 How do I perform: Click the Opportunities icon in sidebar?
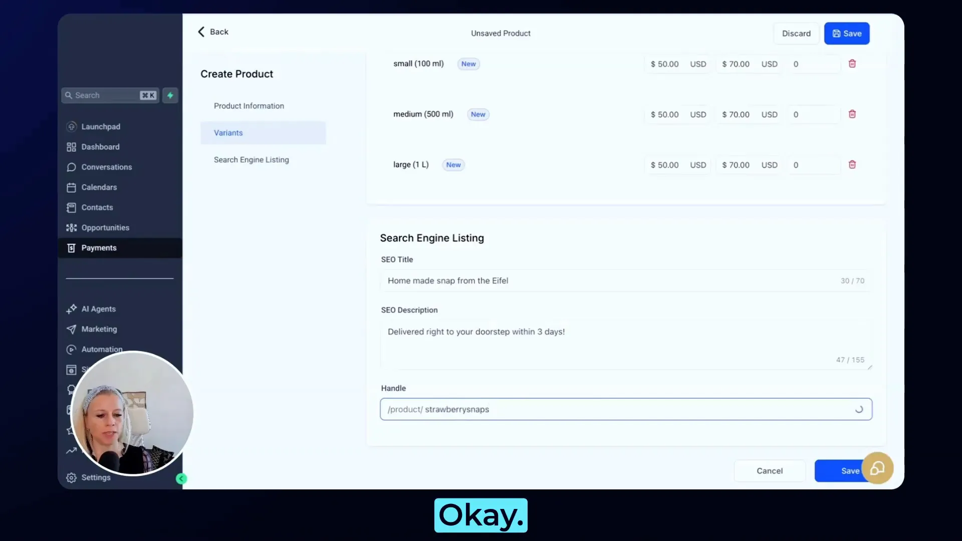[71, 227]
